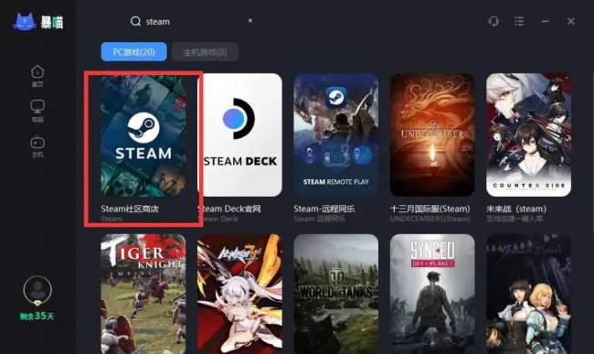594x354 pixels.
Task: Click the Steam Deck官网 title text
Action: (229, 209)
